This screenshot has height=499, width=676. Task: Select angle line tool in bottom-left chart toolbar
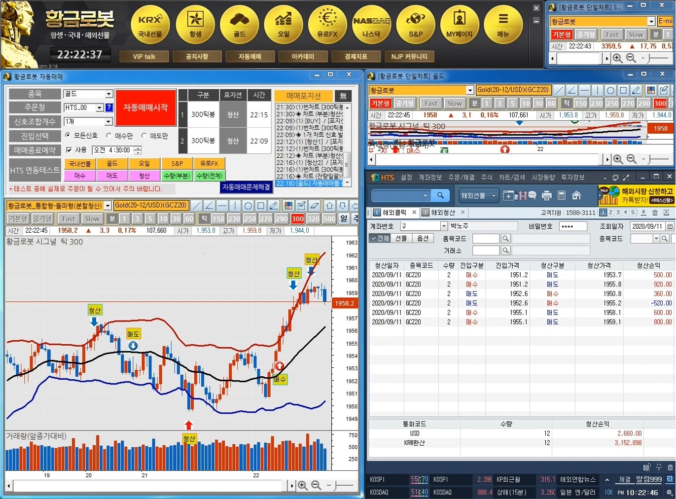(209, 206)
